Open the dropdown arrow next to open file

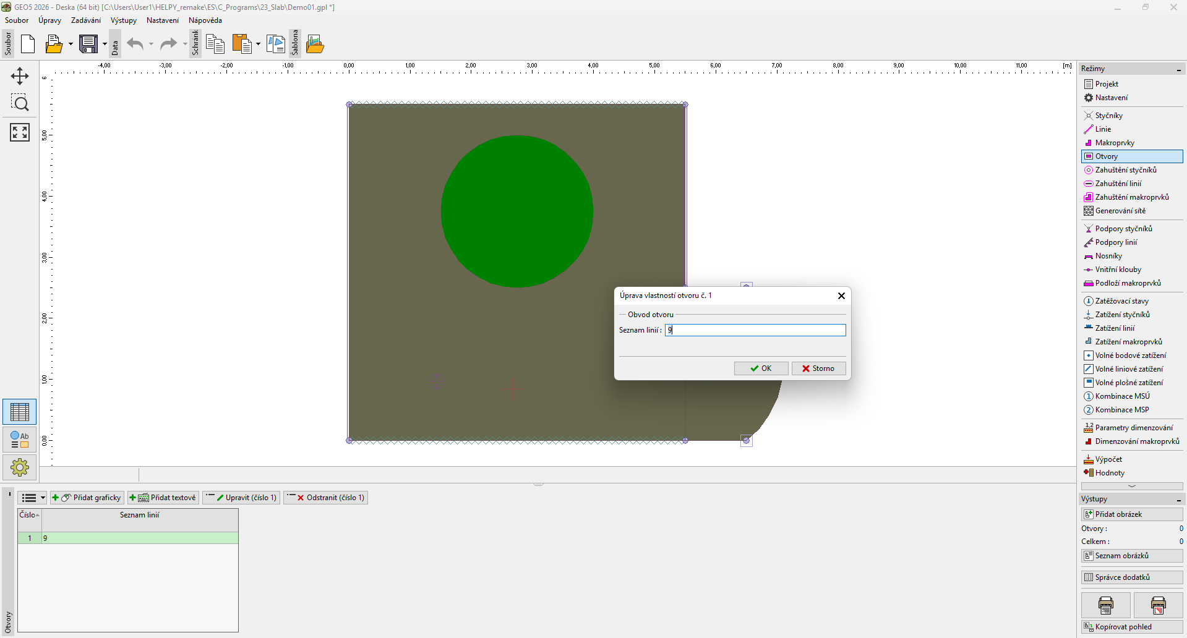pos(71,45)
